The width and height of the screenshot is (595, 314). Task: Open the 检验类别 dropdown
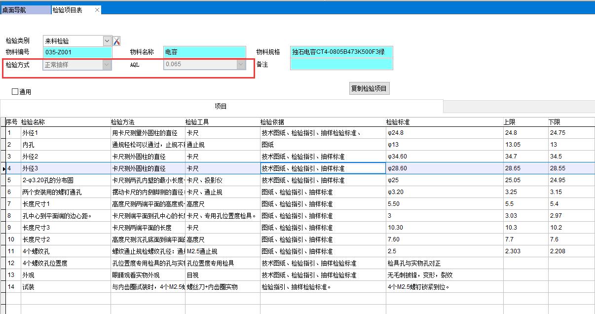point(107,41)
